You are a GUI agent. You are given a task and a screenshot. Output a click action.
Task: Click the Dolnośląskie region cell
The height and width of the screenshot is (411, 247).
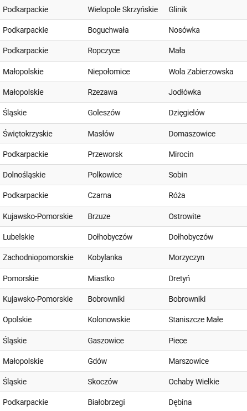(x=24, y=175)
